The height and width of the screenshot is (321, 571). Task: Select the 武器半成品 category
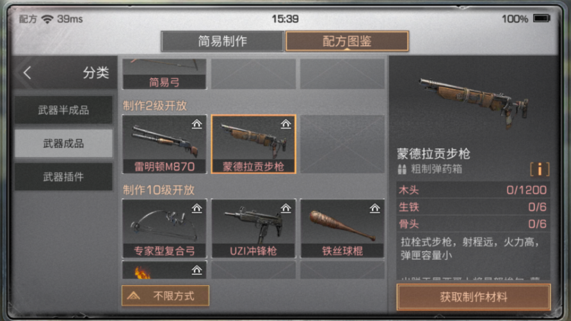tap(64, 110)
